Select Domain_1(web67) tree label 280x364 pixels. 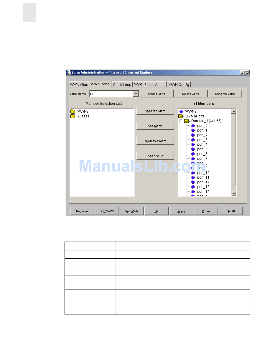pyautogui.click(x=206, y=121)
